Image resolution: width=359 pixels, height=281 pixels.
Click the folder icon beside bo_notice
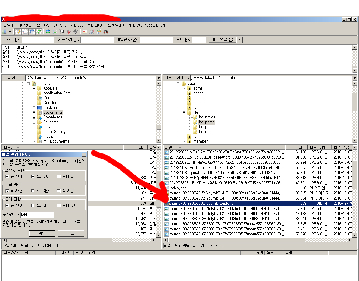tap(195, 117)
